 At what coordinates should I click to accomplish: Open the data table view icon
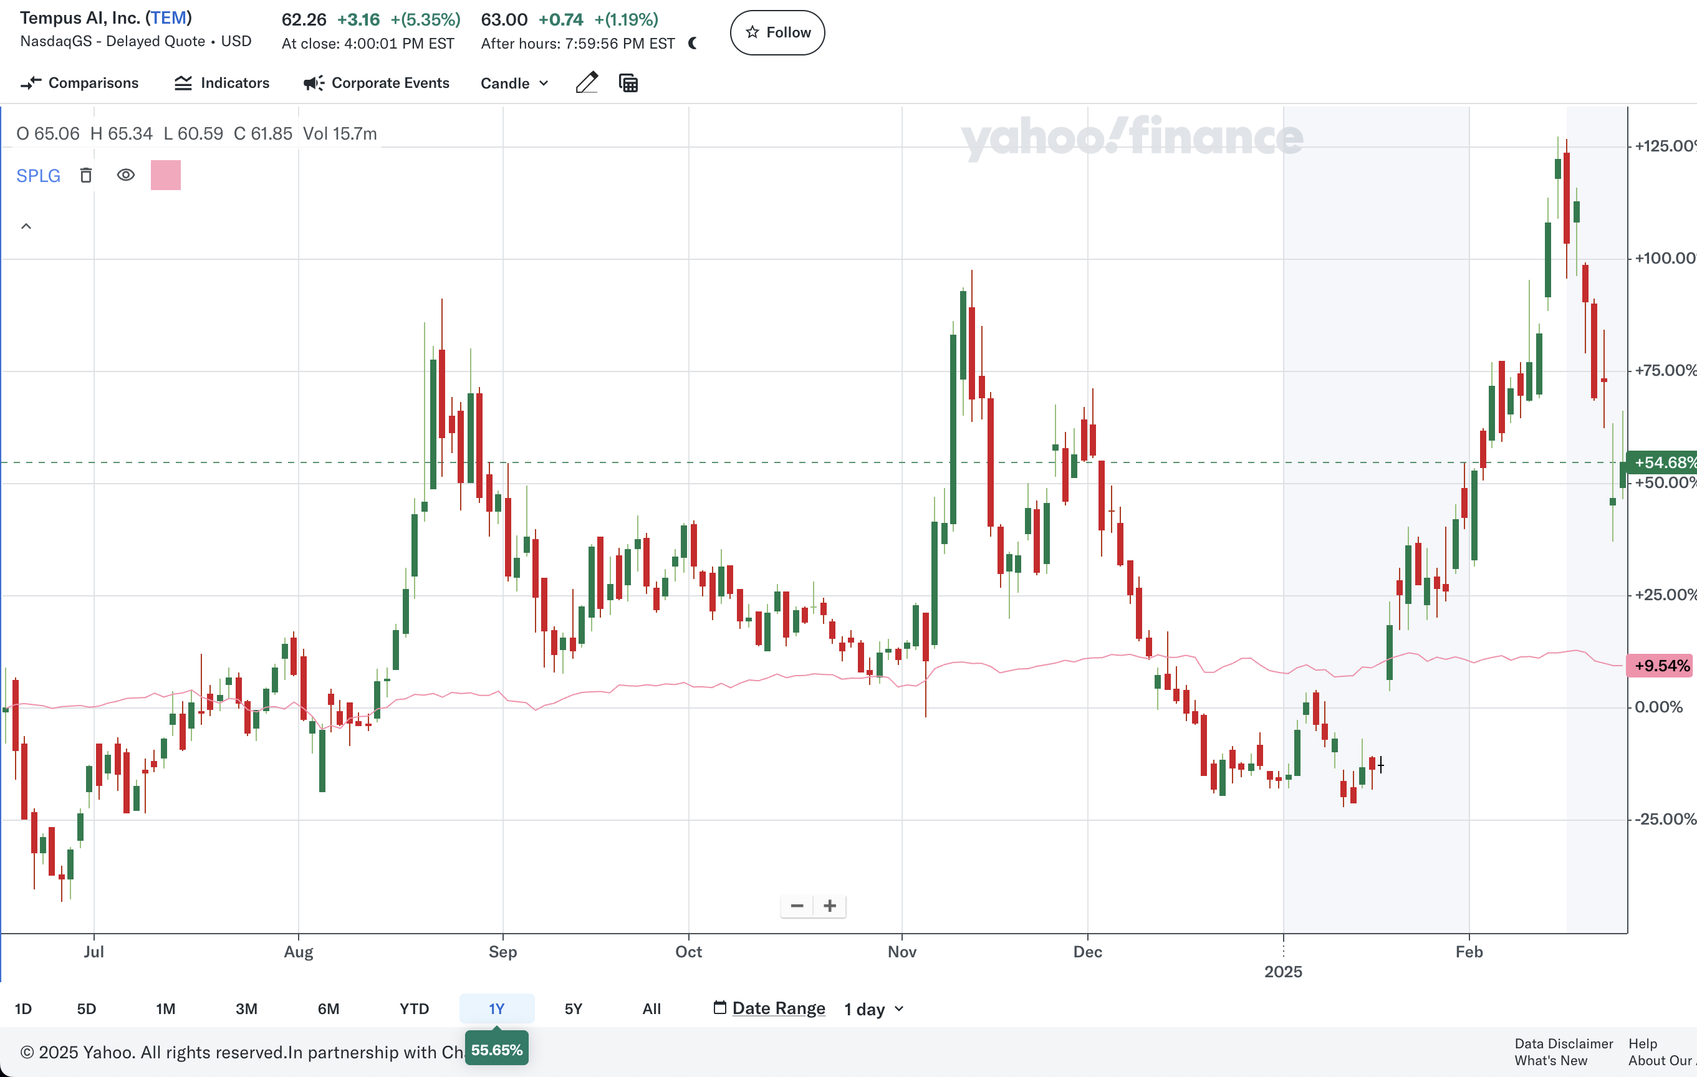coord(628,83)
